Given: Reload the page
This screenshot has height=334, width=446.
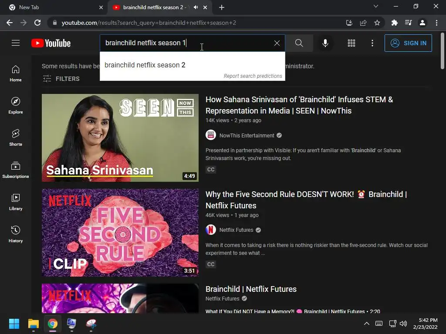Looking at the screenshot, I should (37, 23).
